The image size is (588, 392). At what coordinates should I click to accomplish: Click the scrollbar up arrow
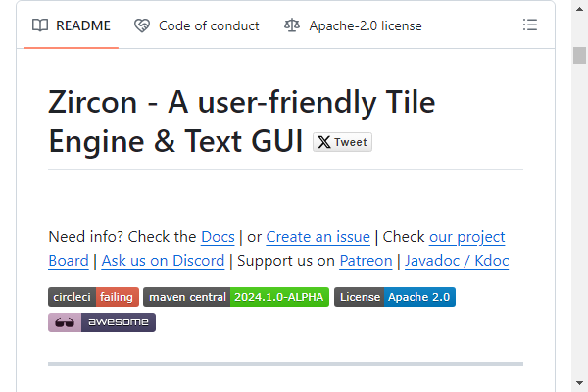click(x=579, y=9)
